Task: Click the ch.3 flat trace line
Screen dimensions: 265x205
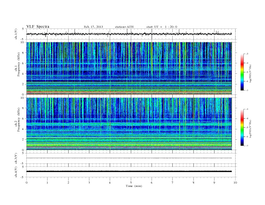Action: 129,158
